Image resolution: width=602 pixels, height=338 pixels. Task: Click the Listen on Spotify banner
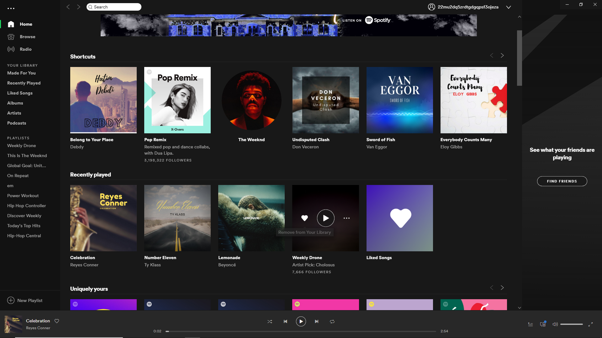point(288,25)
